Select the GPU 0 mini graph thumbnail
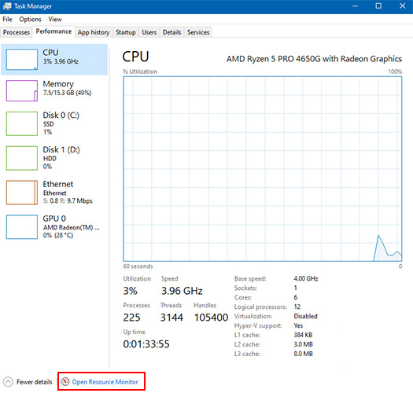The width and height of the screenshot is (413, 393). pos(22,227)
